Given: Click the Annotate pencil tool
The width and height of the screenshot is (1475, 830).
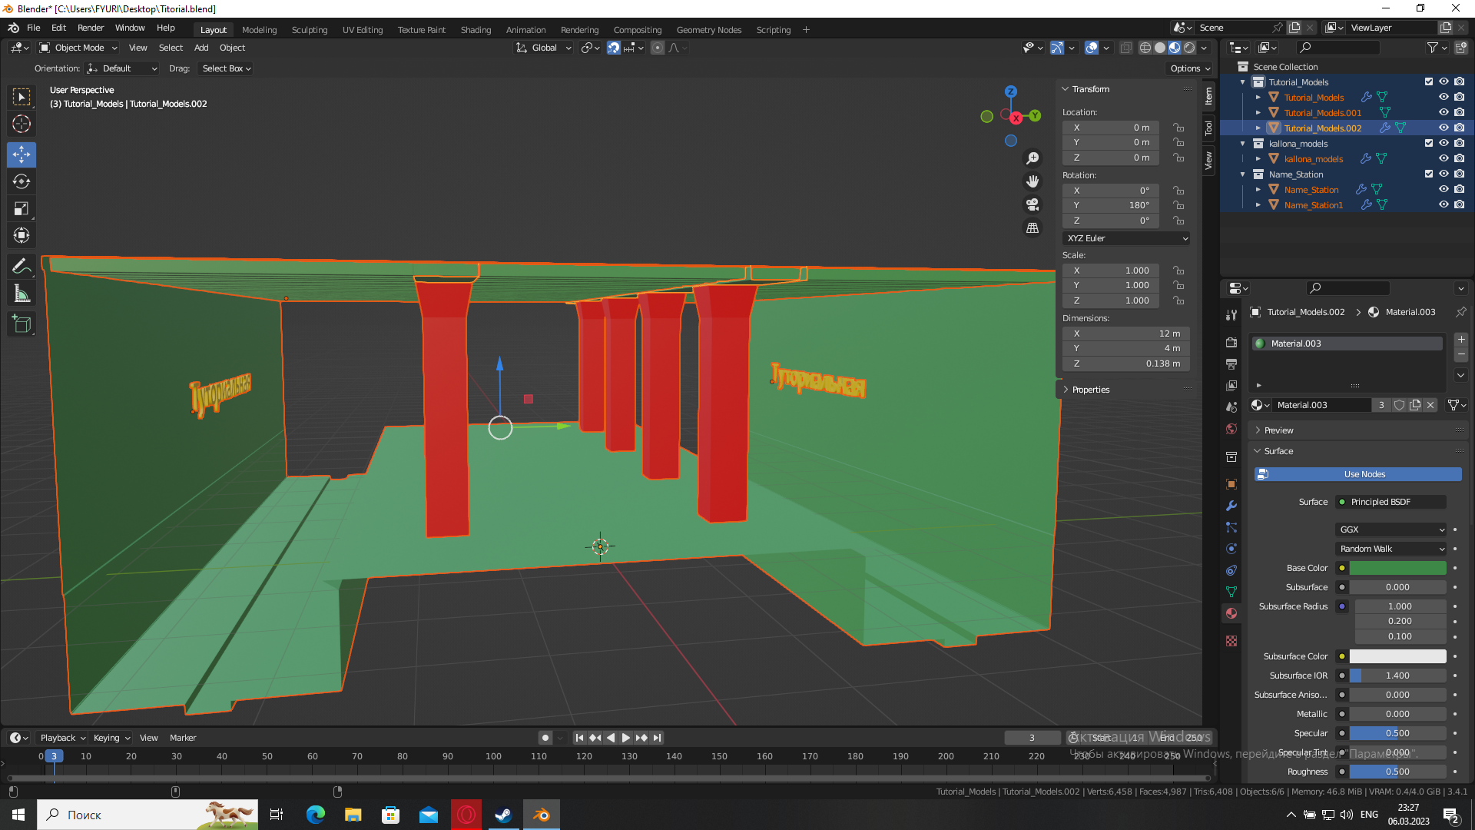Looking at the screenshot, I should click(22, 267).
